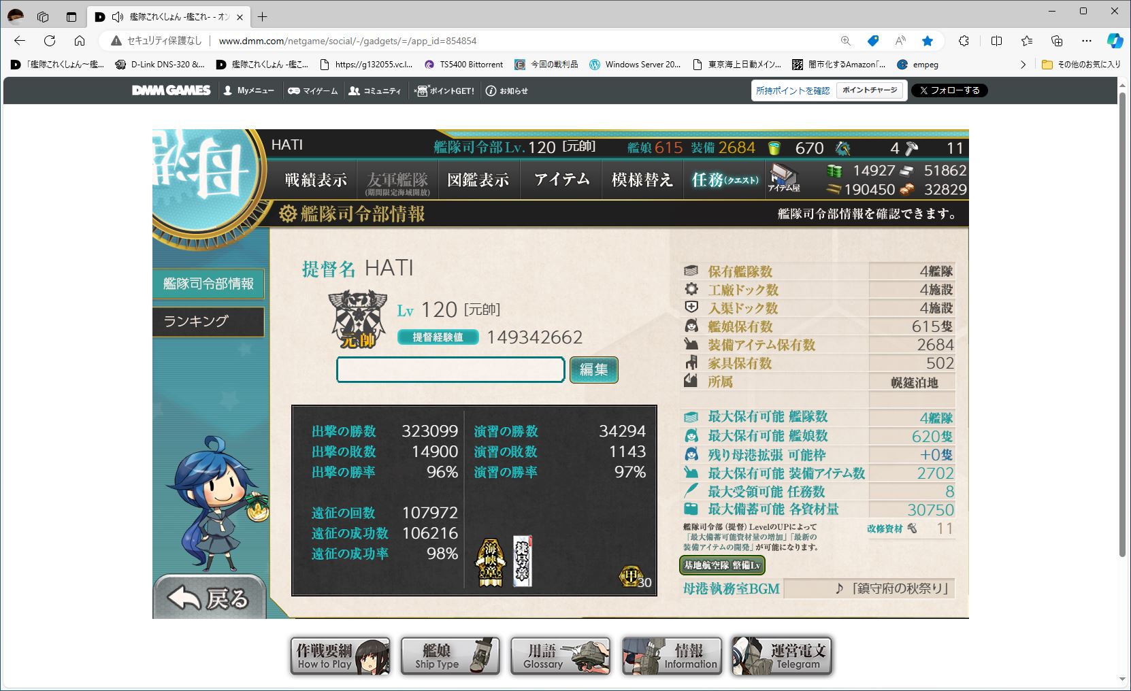Open the アイテム屋 item shop icon
The image size is (1131, 691).
(783, 178)
